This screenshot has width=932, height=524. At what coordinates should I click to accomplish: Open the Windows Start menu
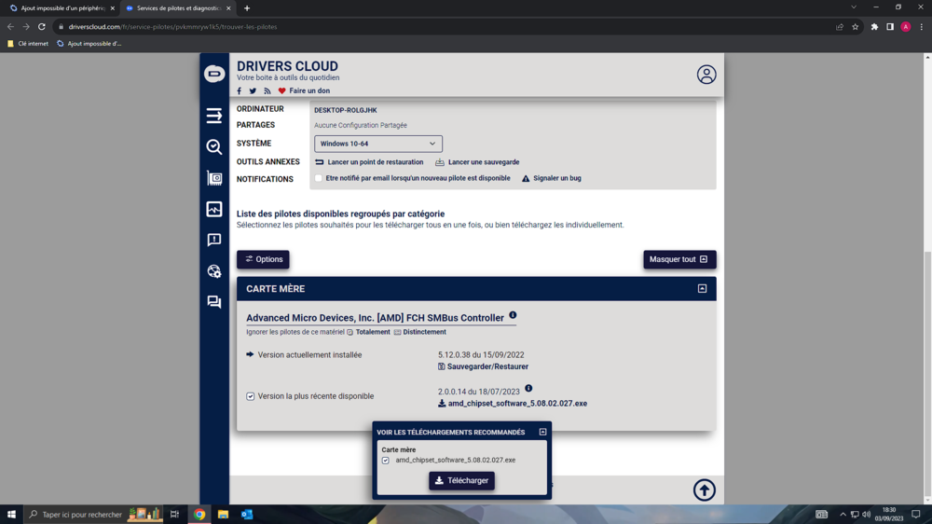pos(11,515)
